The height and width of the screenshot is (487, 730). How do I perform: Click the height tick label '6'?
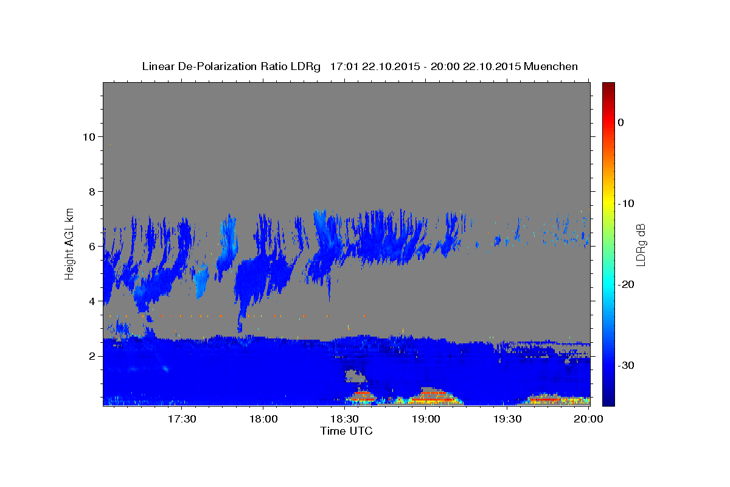pyautogui.click(x=92, y=246)
